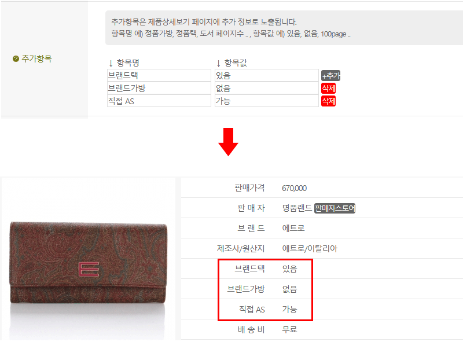Viewport: 463px width, 342px height.
Task: Delete the 직접 AS row with 삭제
Action: pyautogui.click(x=328, y=101)
